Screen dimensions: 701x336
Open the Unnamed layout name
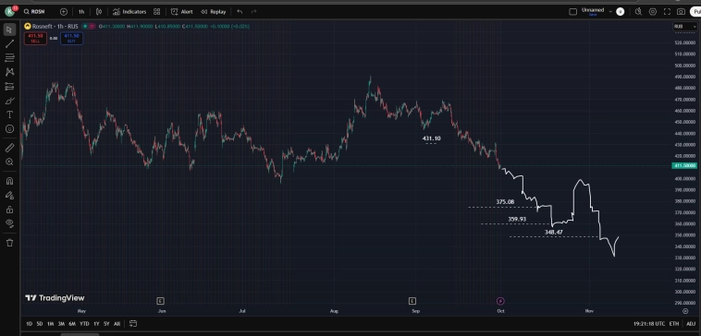click(593, 10)
